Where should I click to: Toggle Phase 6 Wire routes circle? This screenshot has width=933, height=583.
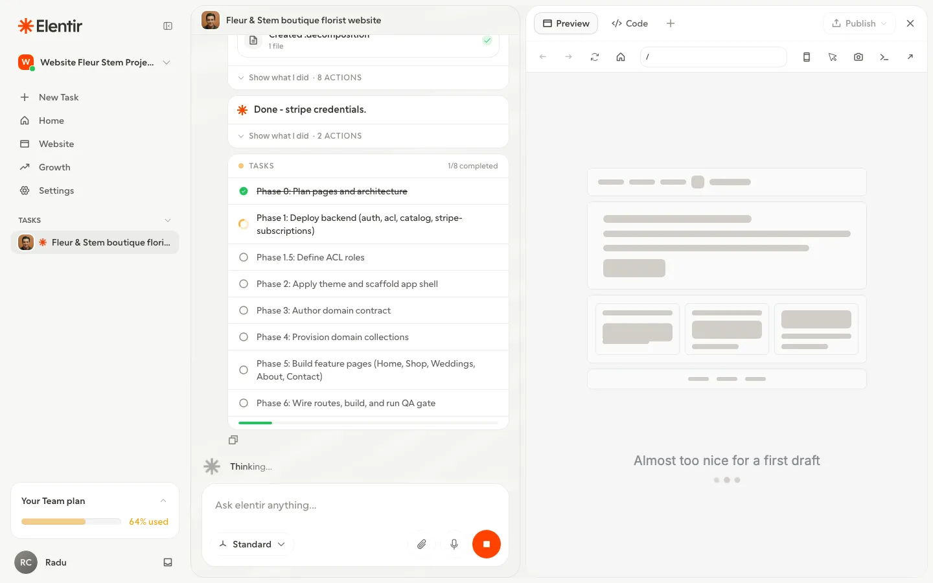(244, 403)
